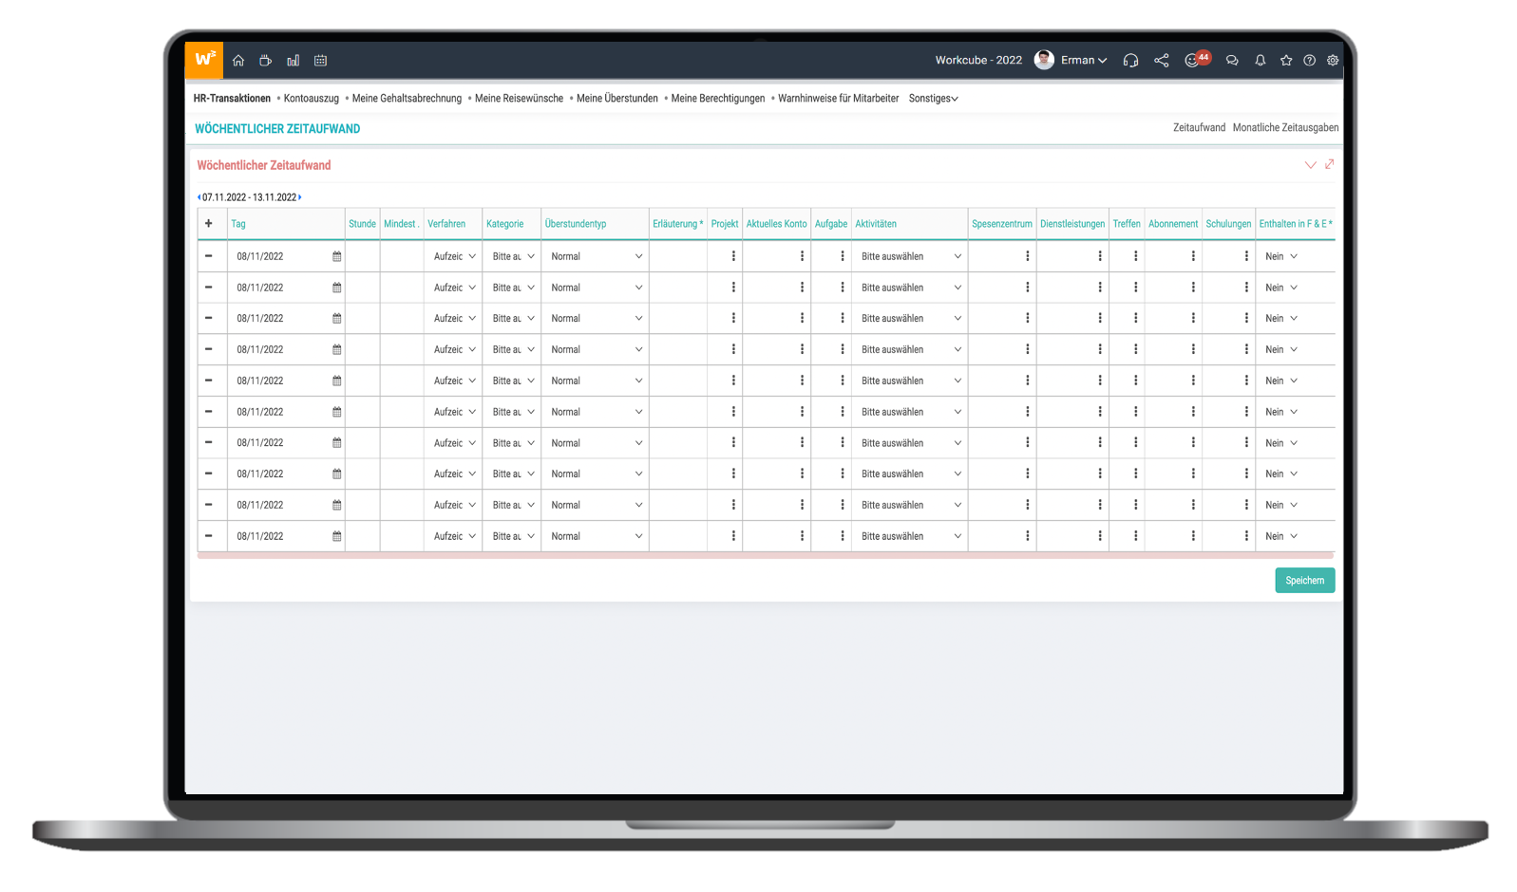Screen dimensions: 1517x892
Task: Click the Überstundentyp column header
Action: (x=576, y=224)
